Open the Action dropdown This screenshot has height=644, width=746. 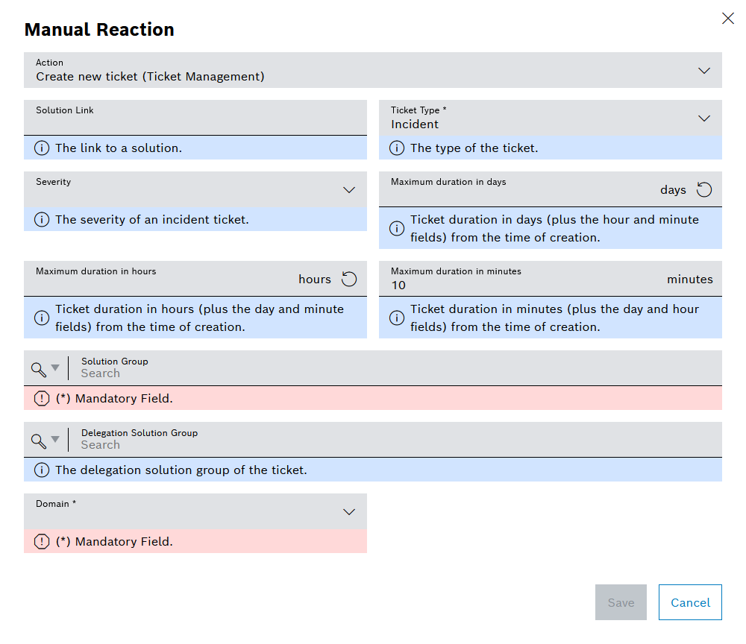(703, 71)
